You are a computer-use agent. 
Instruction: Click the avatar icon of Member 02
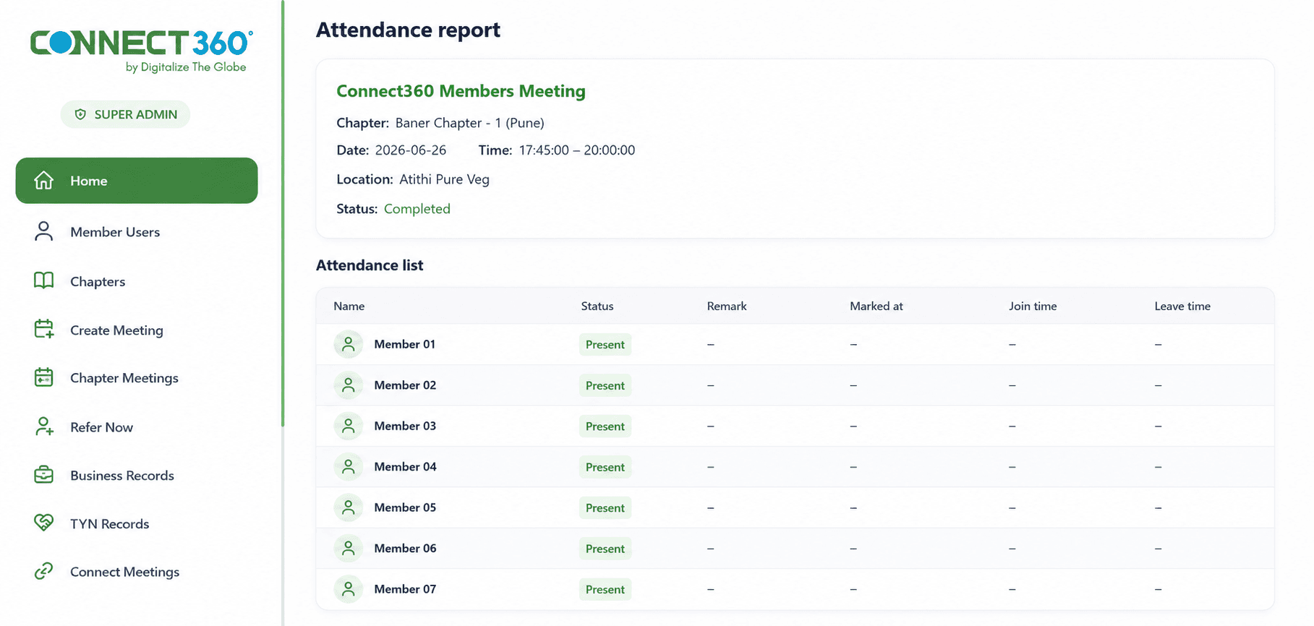[349, 385]
